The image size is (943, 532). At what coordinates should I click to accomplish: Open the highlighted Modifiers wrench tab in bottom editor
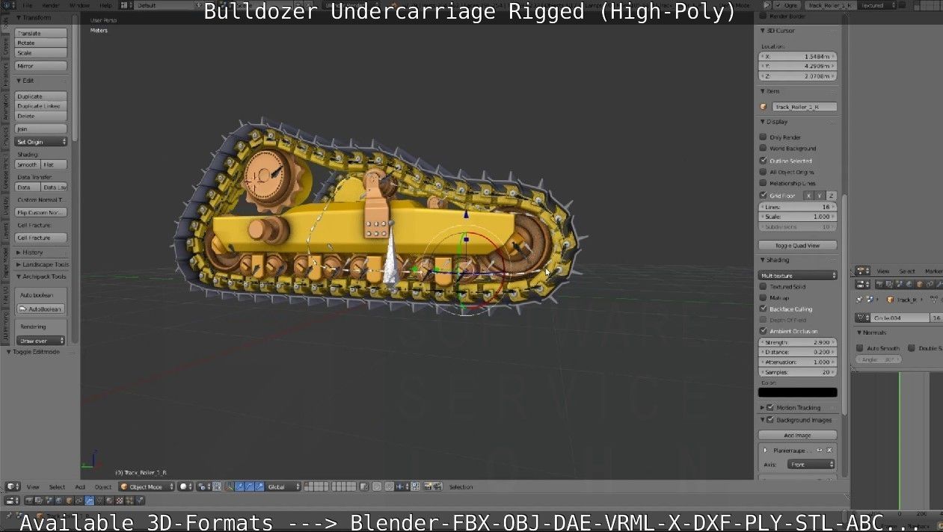(x=89, y=501)
